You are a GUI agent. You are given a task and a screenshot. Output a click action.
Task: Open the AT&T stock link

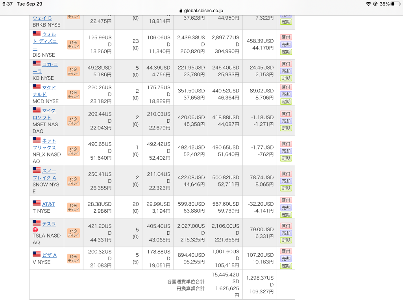click(x=48, y=204)
